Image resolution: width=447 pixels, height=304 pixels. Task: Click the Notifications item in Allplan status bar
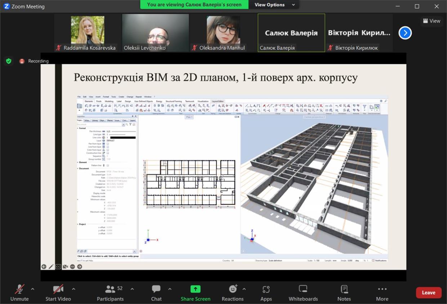(379, 260)
